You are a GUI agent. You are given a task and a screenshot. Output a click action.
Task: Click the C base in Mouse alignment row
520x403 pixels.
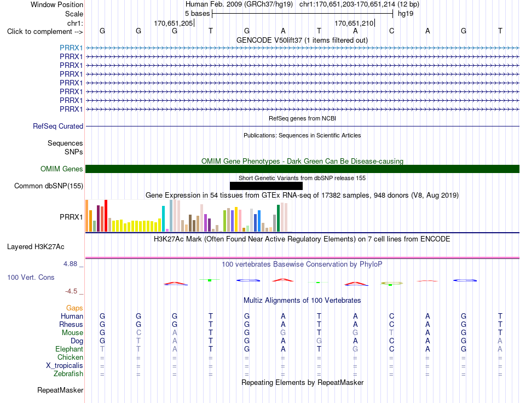pyautogui.click(x=138, y=332)
